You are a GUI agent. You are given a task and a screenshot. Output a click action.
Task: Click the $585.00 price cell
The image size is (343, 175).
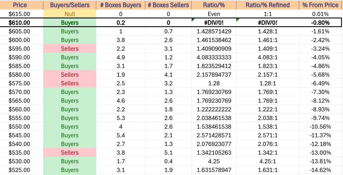[x=21, y=66]
